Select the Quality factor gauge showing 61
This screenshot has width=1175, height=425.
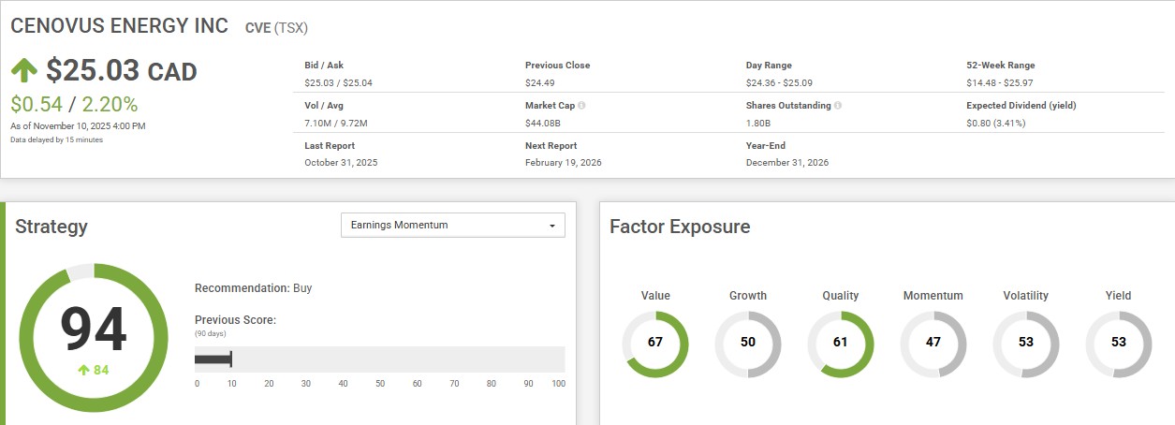coord(840,343)
